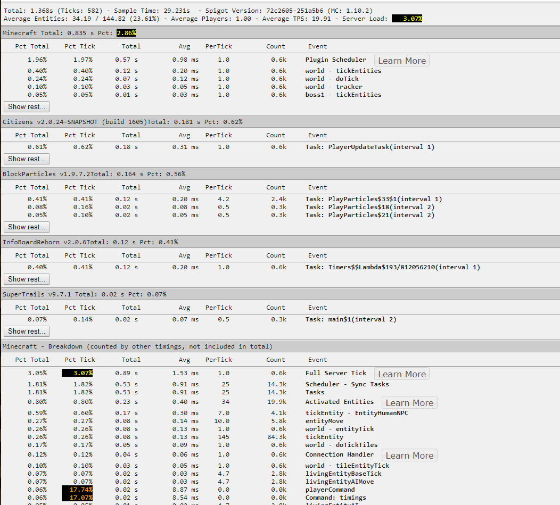Expand Show rest in the Citizens section
The image size is (560, 505).
coord(26,159)
